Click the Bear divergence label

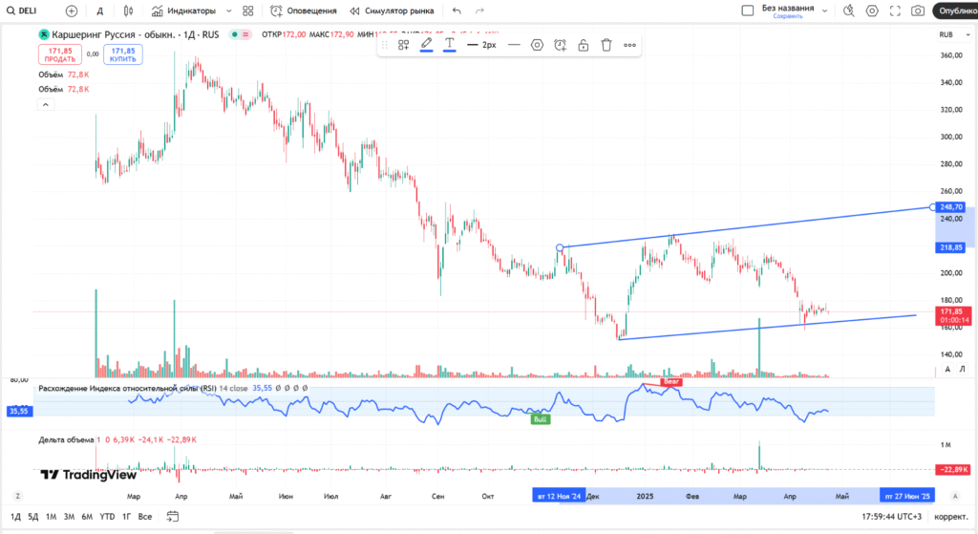(671, 382)
